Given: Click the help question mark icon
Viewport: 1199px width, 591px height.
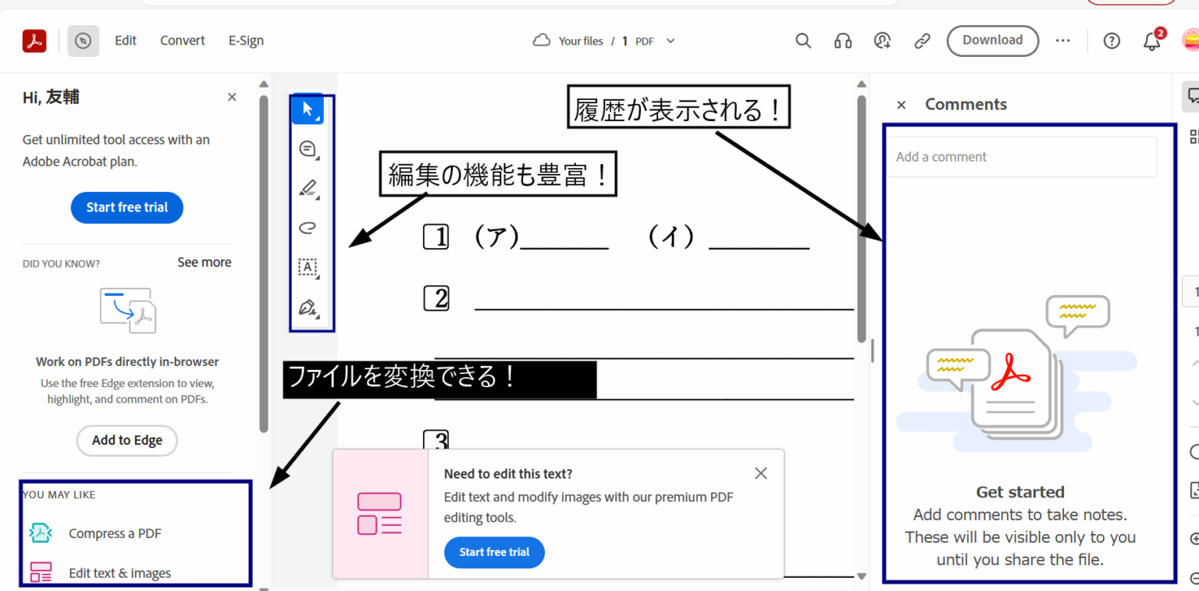Looking at the screenshot, I should 1112,41.
